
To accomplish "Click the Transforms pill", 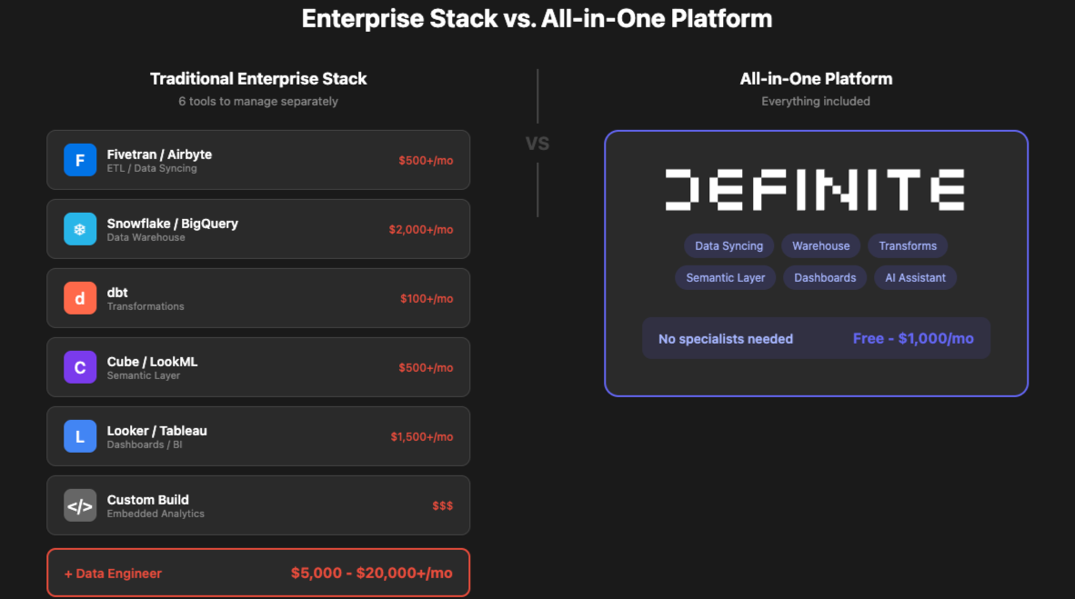I will tap(907, 245).
